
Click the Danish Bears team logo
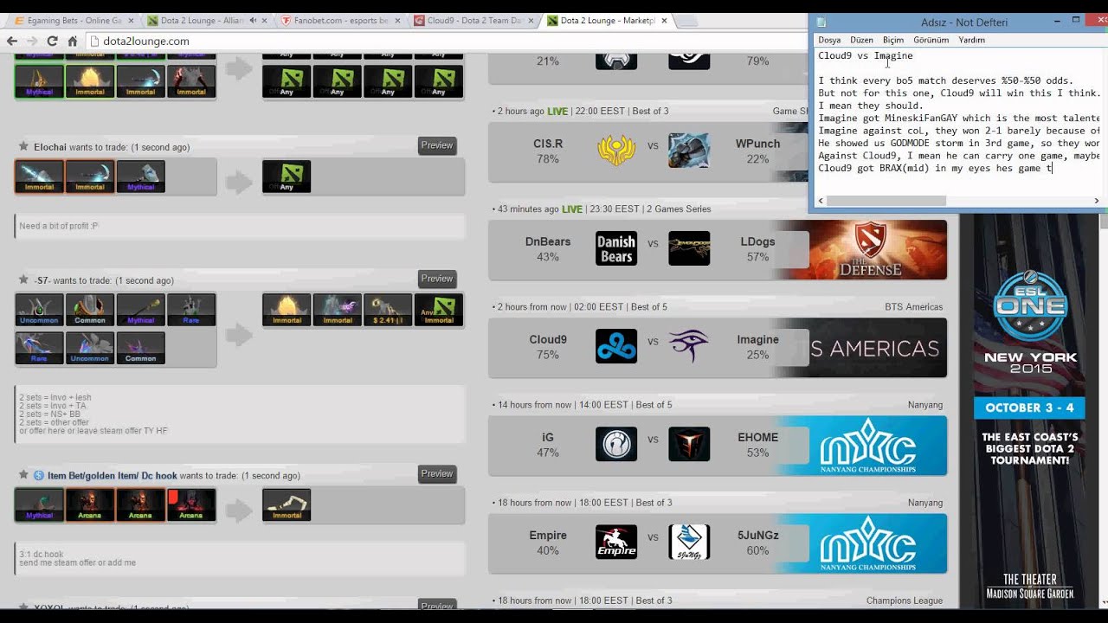click(616, 248)
